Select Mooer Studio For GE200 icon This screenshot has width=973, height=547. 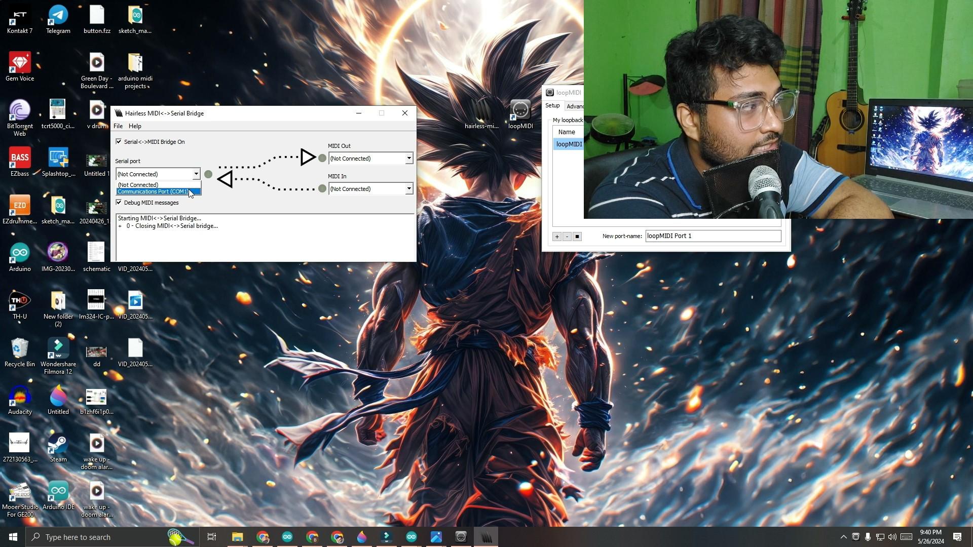(x=20, y=499)
